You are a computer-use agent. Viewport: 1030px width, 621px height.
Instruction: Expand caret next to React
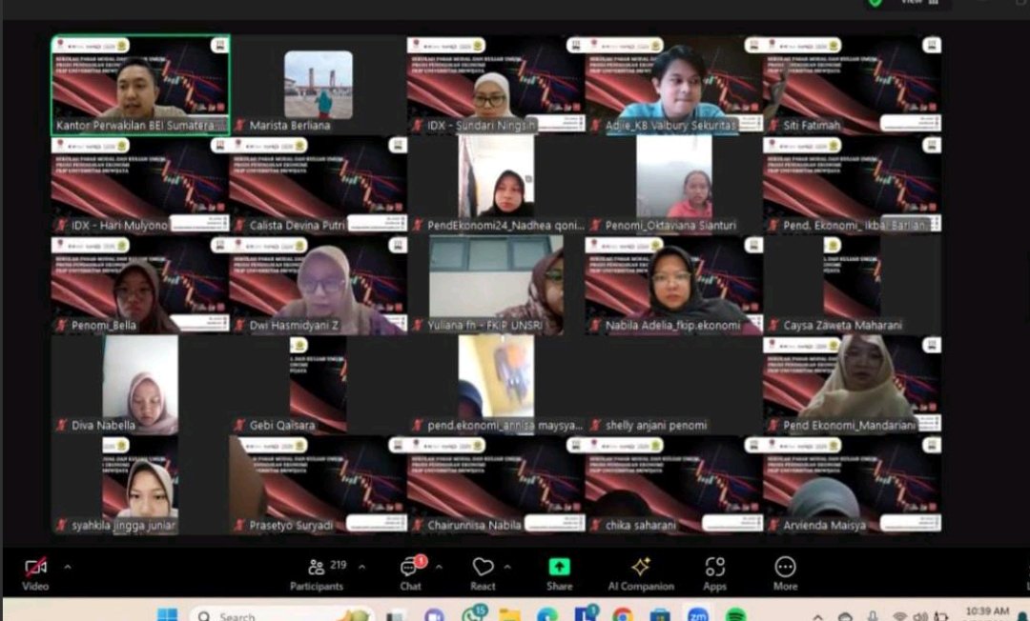coord(507,567)
